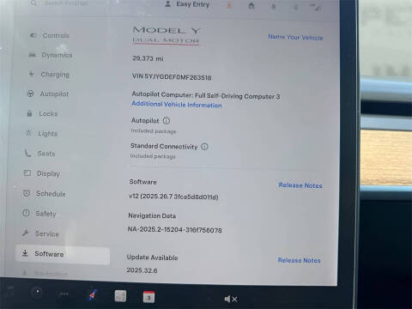Click the software version v12 (2025.26.7) text
Screen dimensions: 412x309
tap(173, 197)
